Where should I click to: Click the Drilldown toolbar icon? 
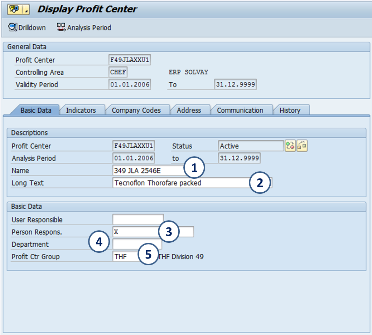click(13, 28)
